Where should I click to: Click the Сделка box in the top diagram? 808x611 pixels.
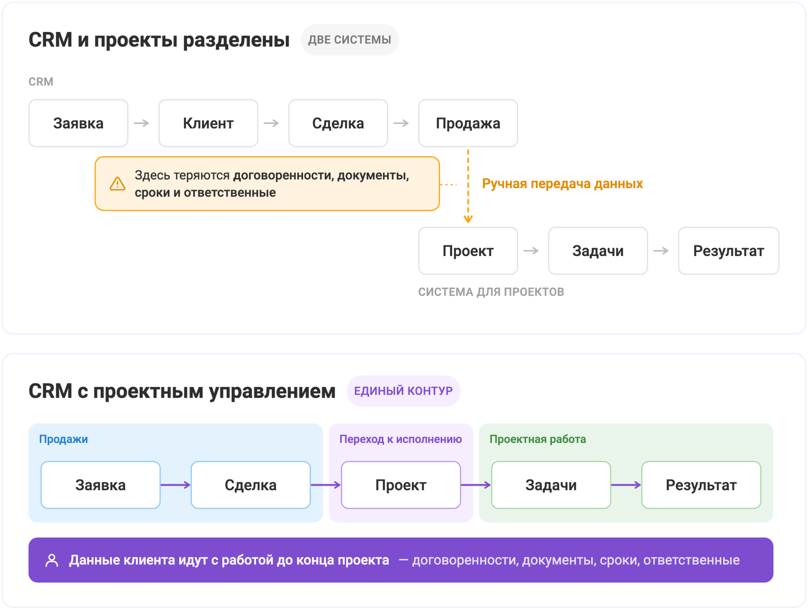click(338, 123)
